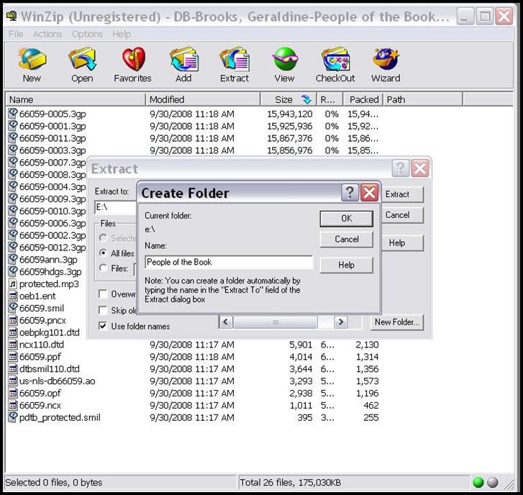Select the file 66059-0003.3gp
Image resolution: width=523 pixels, height=495 pixels.
click(x=53, y=150)
